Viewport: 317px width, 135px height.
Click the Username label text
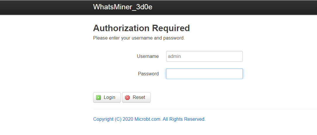click(148, 56)
